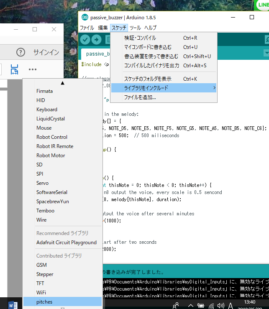This screenshot has height=309, width=269.
Task: Open the three-dots more options menu
Action: [33, 69]
